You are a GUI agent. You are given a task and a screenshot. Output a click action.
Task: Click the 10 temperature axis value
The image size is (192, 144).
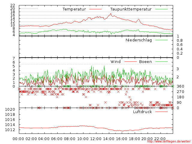[x=13, y=25]
